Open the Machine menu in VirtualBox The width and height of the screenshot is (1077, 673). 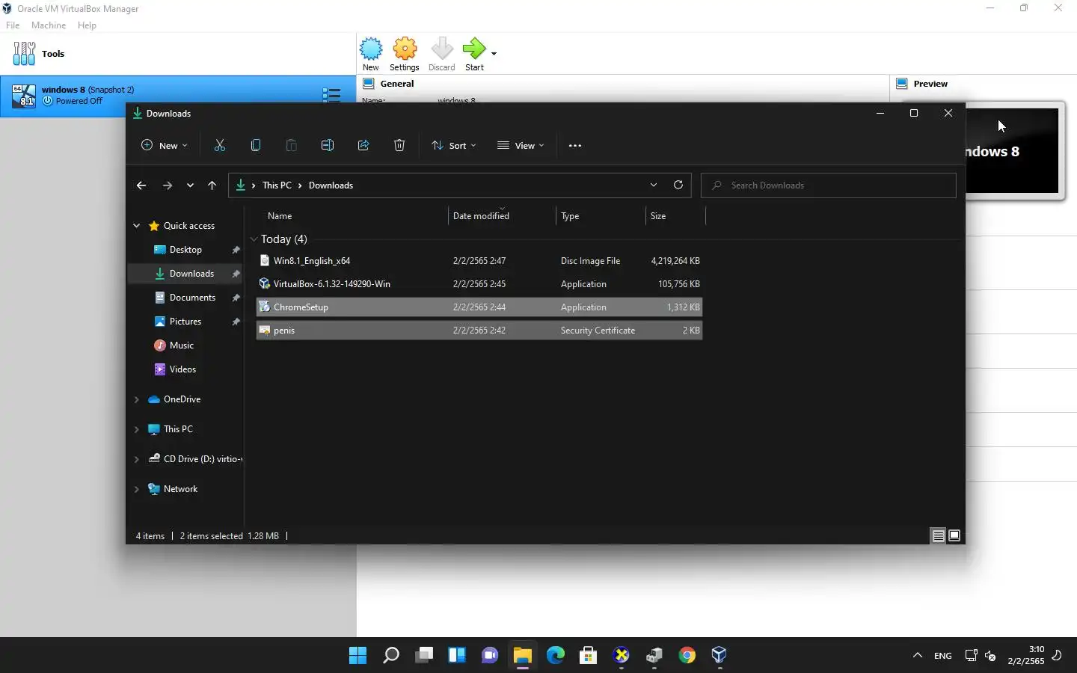coord(49,25)
